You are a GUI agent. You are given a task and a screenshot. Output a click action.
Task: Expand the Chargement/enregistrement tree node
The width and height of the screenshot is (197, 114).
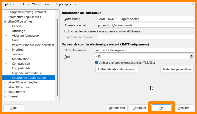(x=5, y=12)
